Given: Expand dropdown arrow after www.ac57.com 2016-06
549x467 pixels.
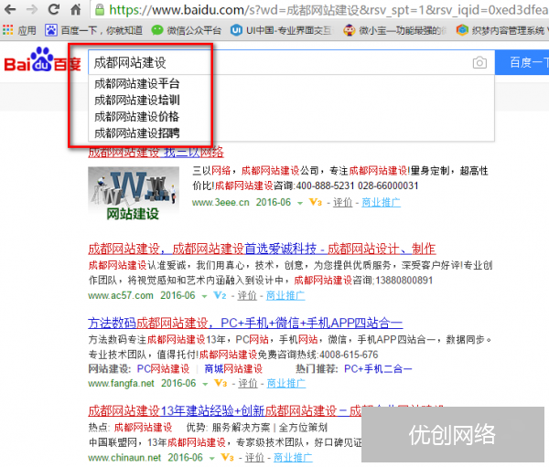Looking at the screenshot, I should (x=204, y=297).
